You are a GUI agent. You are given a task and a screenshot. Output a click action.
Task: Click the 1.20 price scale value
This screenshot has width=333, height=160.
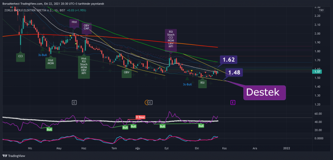coord(317,105)
